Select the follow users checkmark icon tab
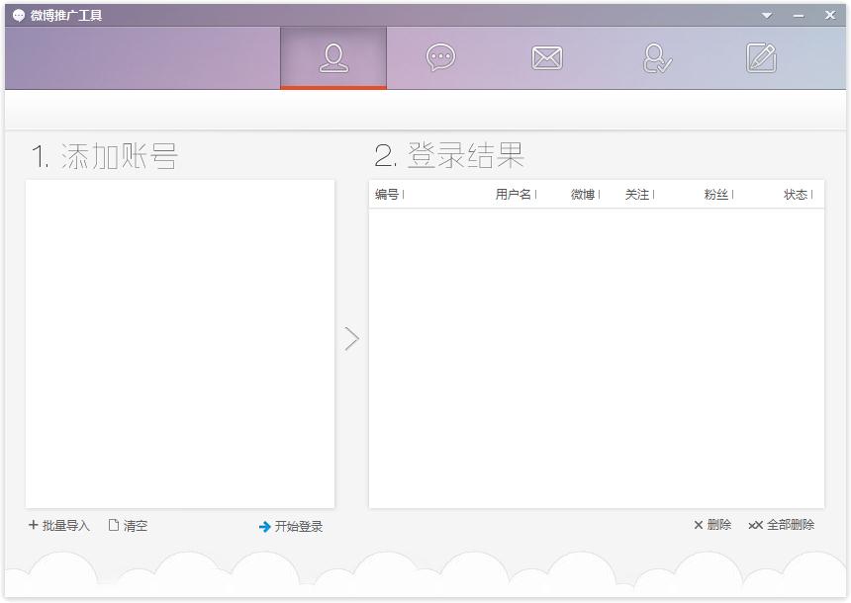Screen dimensions: 851x603 point(656,58)
